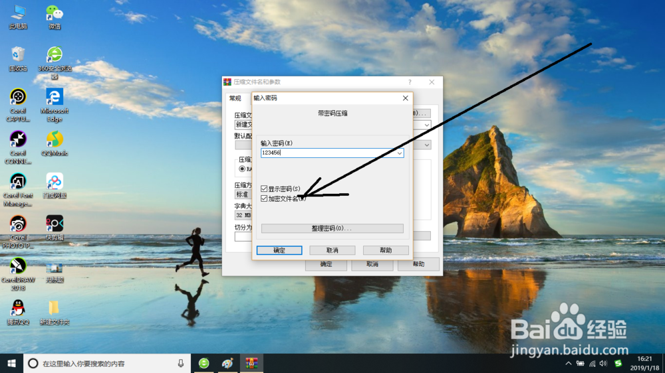
Task: Launch 360 Secure Browser desktop shortcut
Action: [x=55, y=63]
